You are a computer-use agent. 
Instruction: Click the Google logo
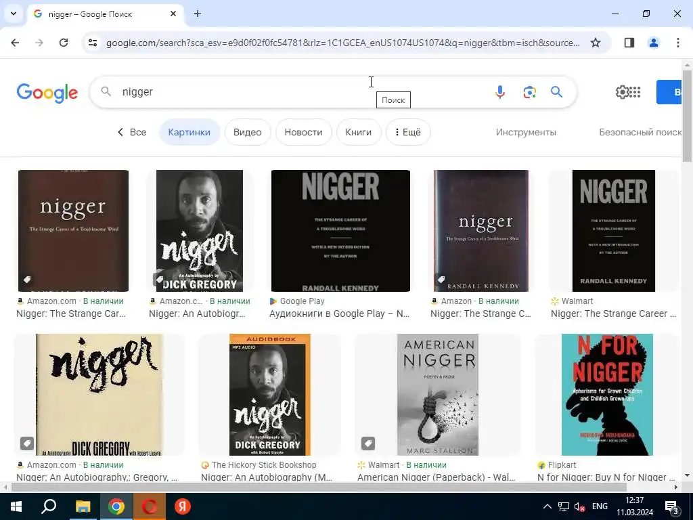point(47,92)
